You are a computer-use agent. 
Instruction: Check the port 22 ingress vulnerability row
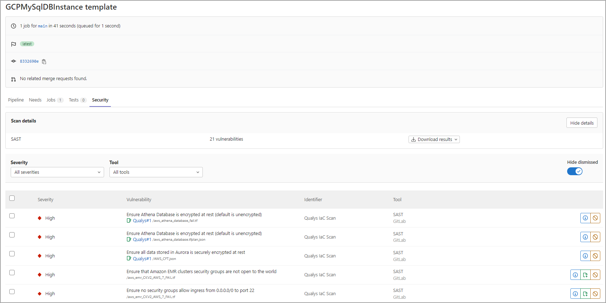point(12,292)
